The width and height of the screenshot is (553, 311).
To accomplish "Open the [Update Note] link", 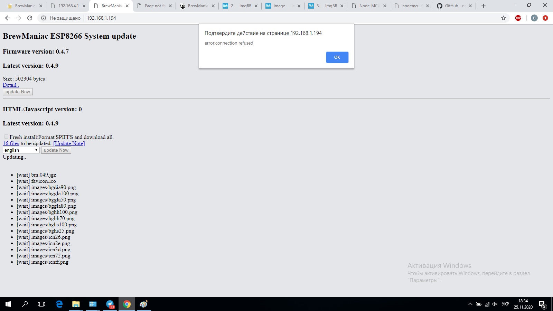I will click(69, 143).
